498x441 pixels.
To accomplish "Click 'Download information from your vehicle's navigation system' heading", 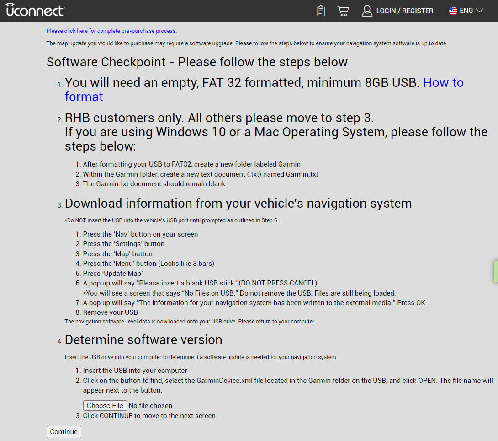I will pos(238,204).
